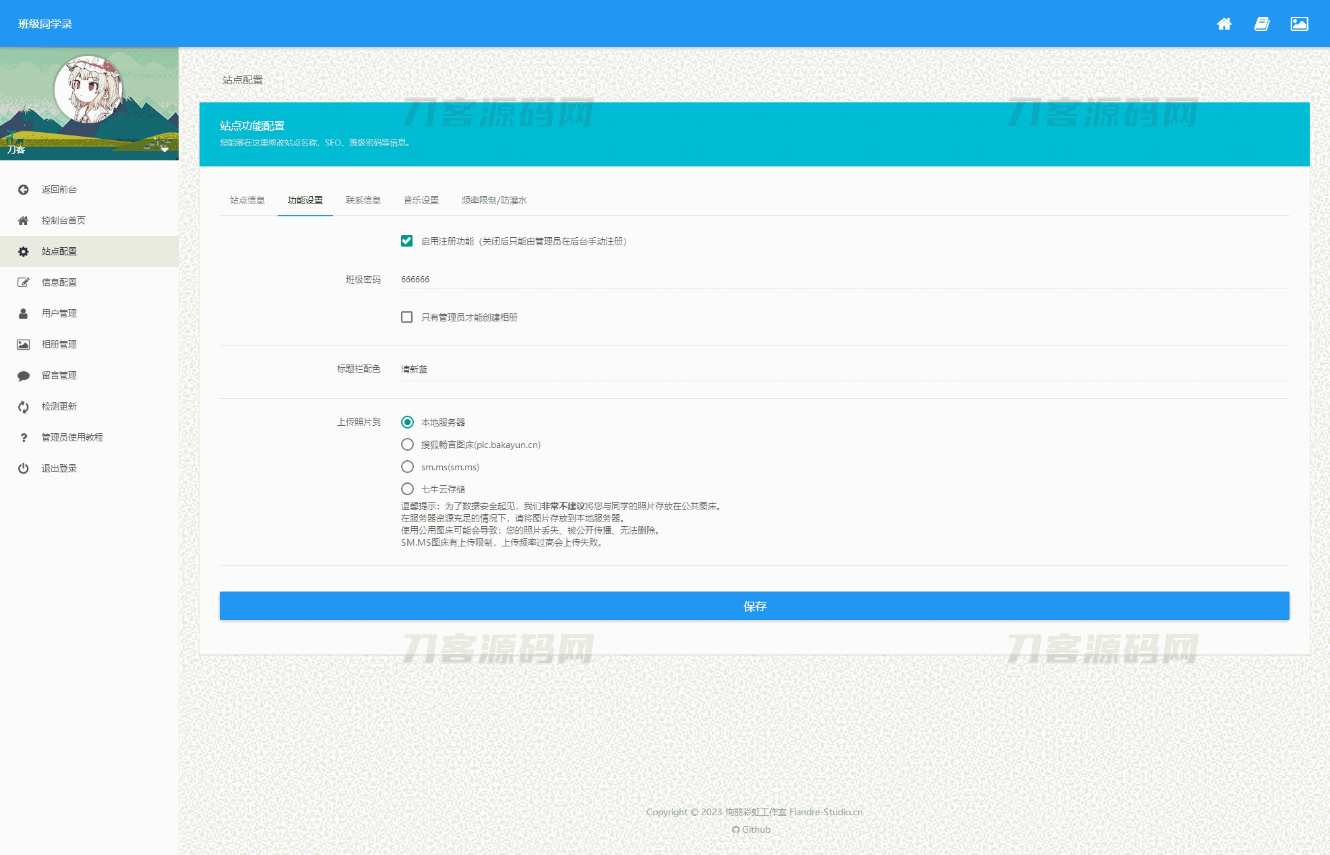The image size is (1330, 855).
Task: Click the back arrow icon for 返回前台
Action: pyautogui.click(x=24, y=189)
